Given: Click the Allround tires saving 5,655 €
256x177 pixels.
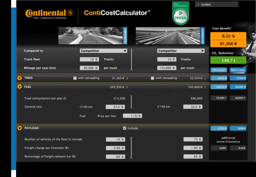Looking at the screenshot, I should [x=219, y=78].
